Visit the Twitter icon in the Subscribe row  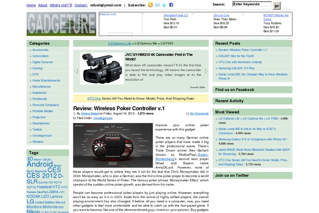[x=164, y=5]
